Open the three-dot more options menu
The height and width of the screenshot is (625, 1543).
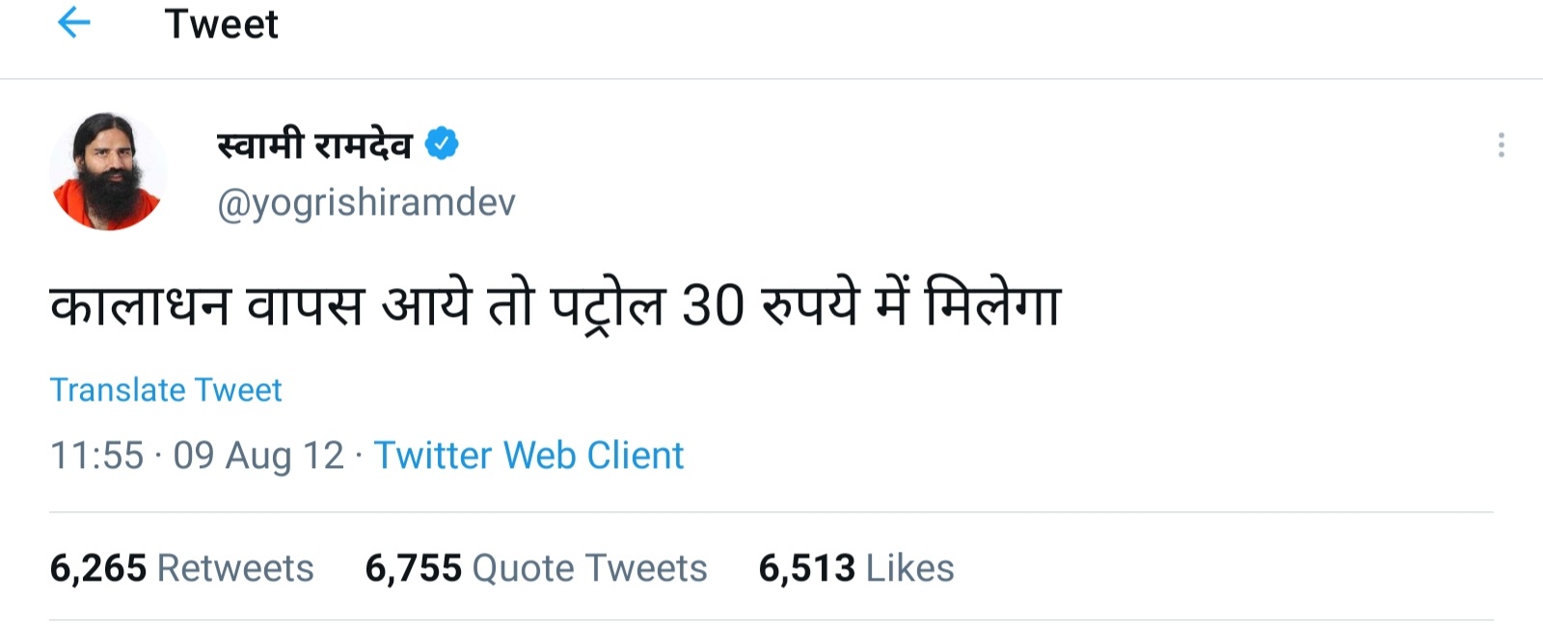(x=1501, y=145)
